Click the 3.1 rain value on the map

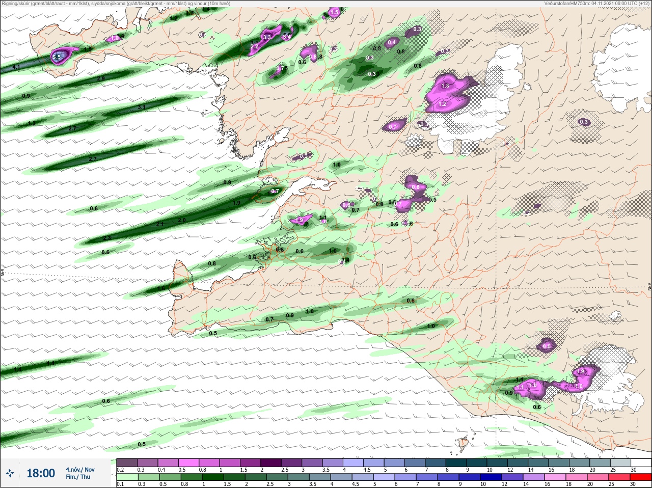(142, 107)
